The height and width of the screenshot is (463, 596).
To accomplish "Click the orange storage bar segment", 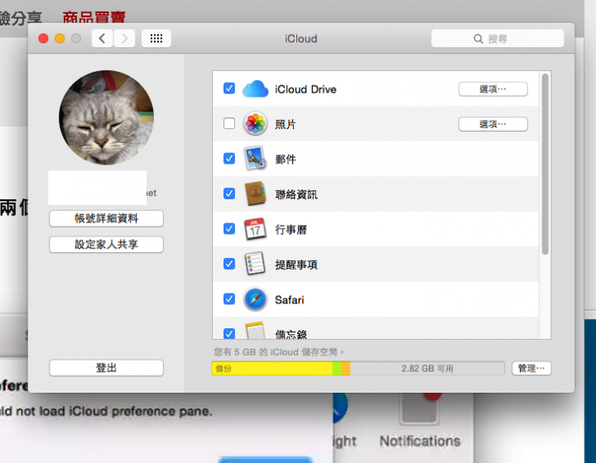I will (x=346, y=369).
